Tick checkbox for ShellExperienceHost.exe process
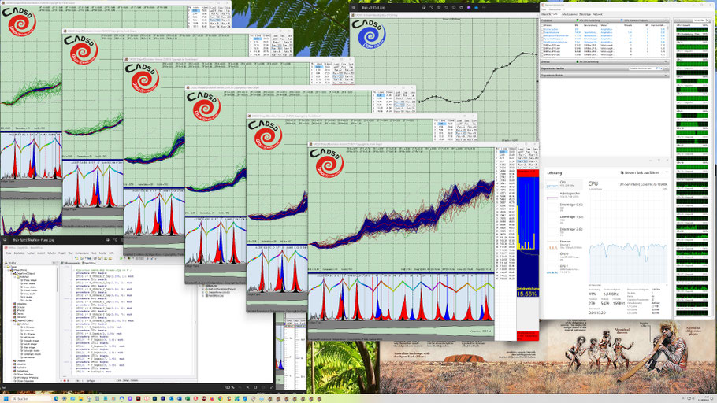The image size is (717, 403). (x=542, y=42)
